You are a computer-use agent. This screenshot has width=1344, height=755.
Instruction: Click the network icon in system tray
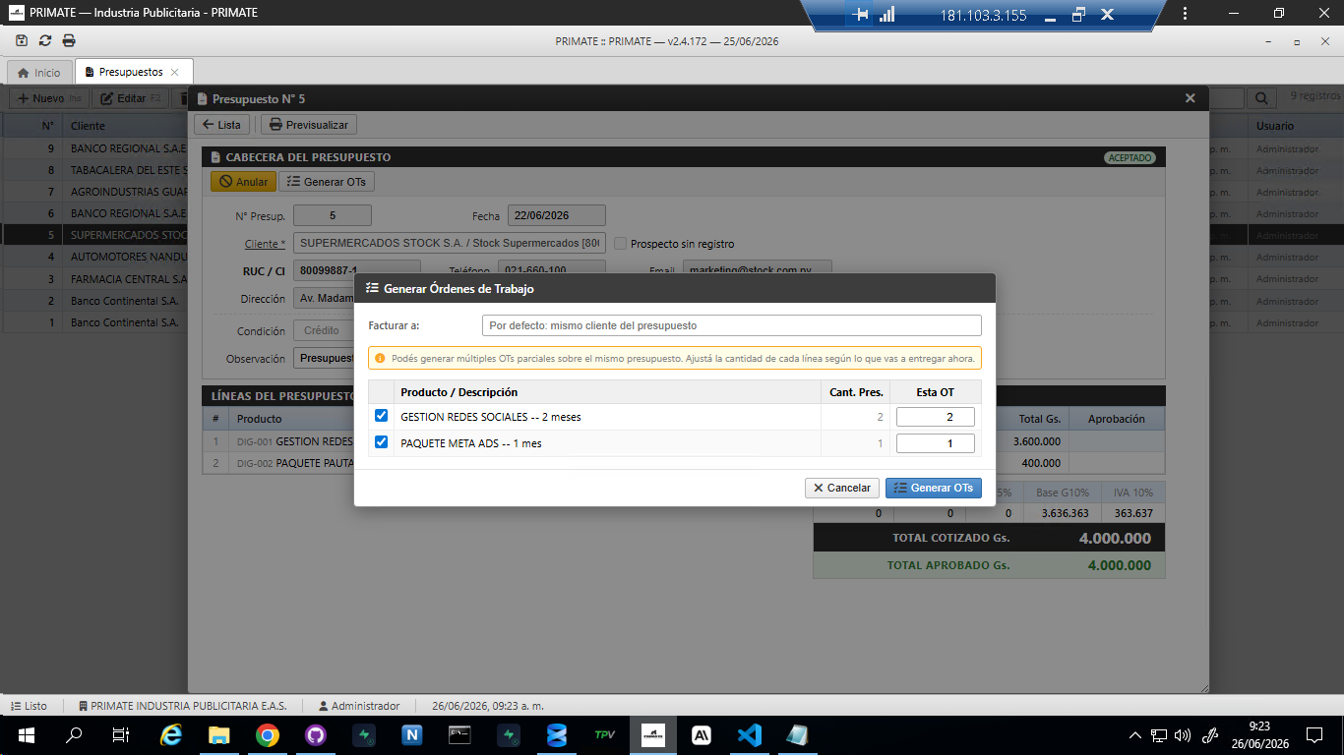(1159, 735)
